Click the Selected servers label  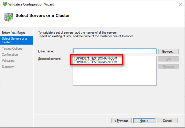(x=49, y=59)
